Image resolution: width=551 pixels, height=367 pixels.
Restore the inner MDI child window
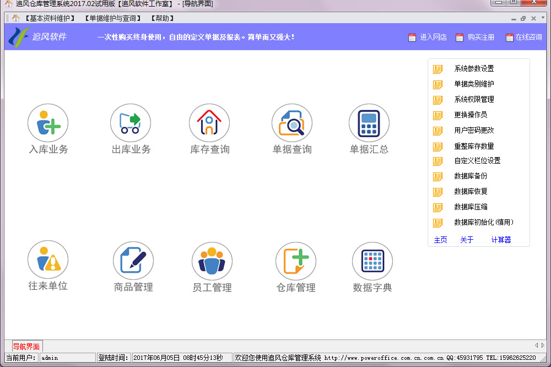click(x=523, y=18)
